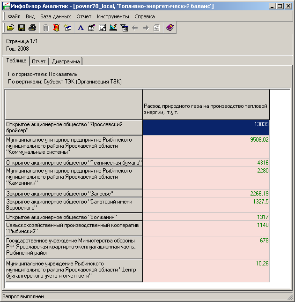Click the swap axes pivot icon
The height and width of the screenshot is (302, 295).
(102, 28)
